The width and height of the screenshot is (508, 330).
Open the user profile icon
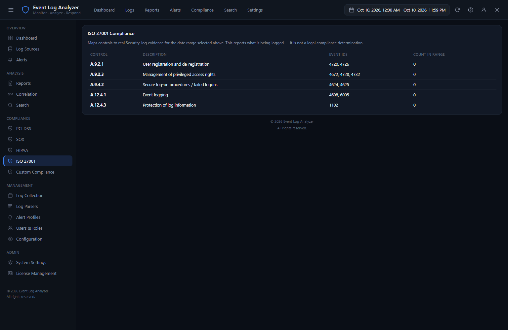(484, 10)
